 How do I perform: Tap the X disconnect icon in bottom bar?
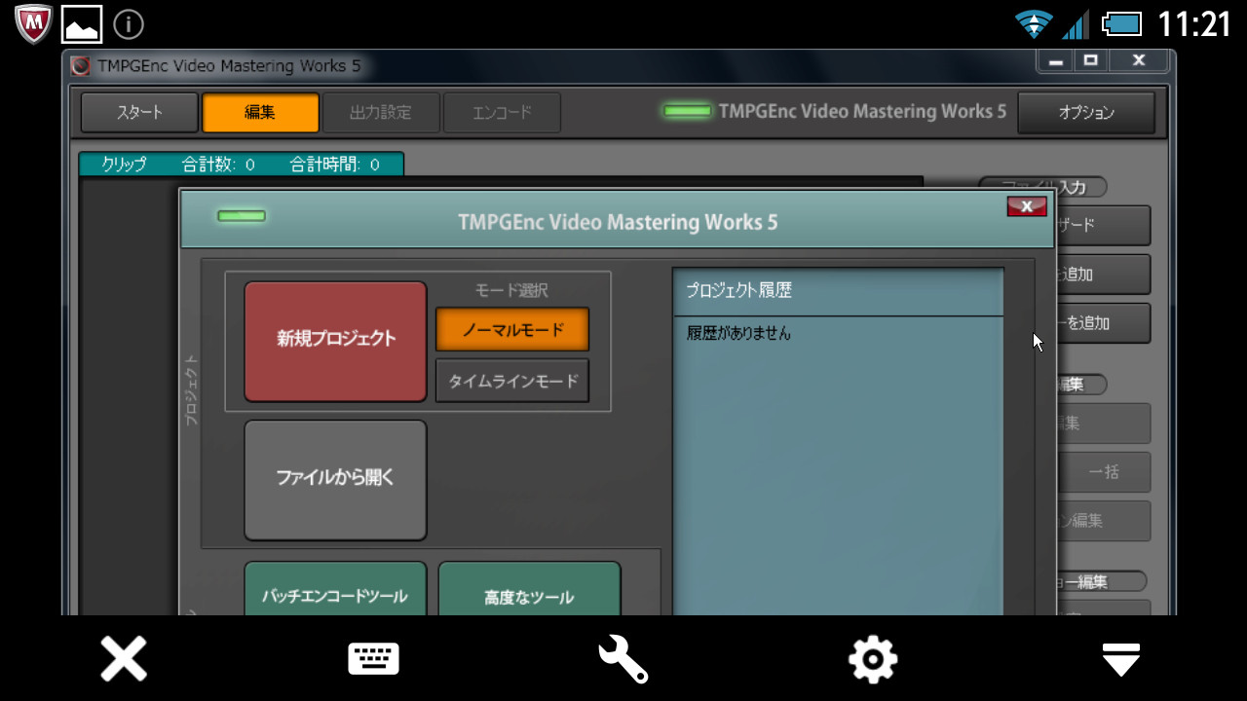[x=124, y=659]
